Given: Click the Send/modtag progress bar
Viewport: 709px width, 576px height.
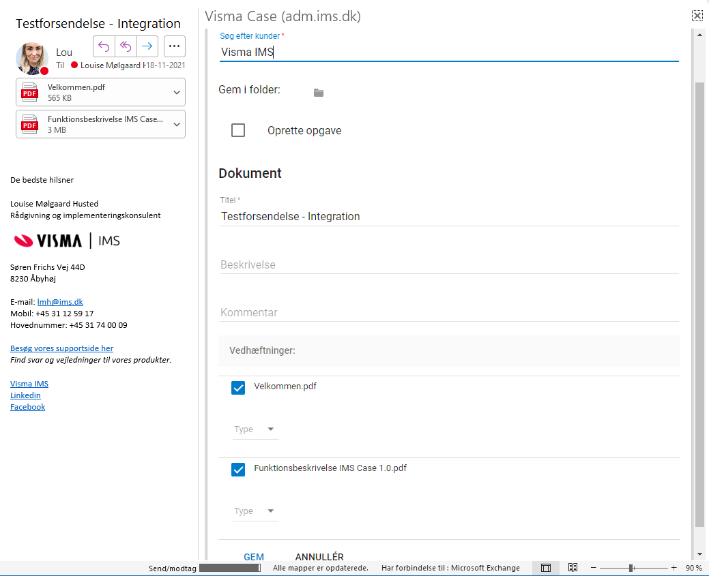Looking at the screenshot, I should pos(230,568).
